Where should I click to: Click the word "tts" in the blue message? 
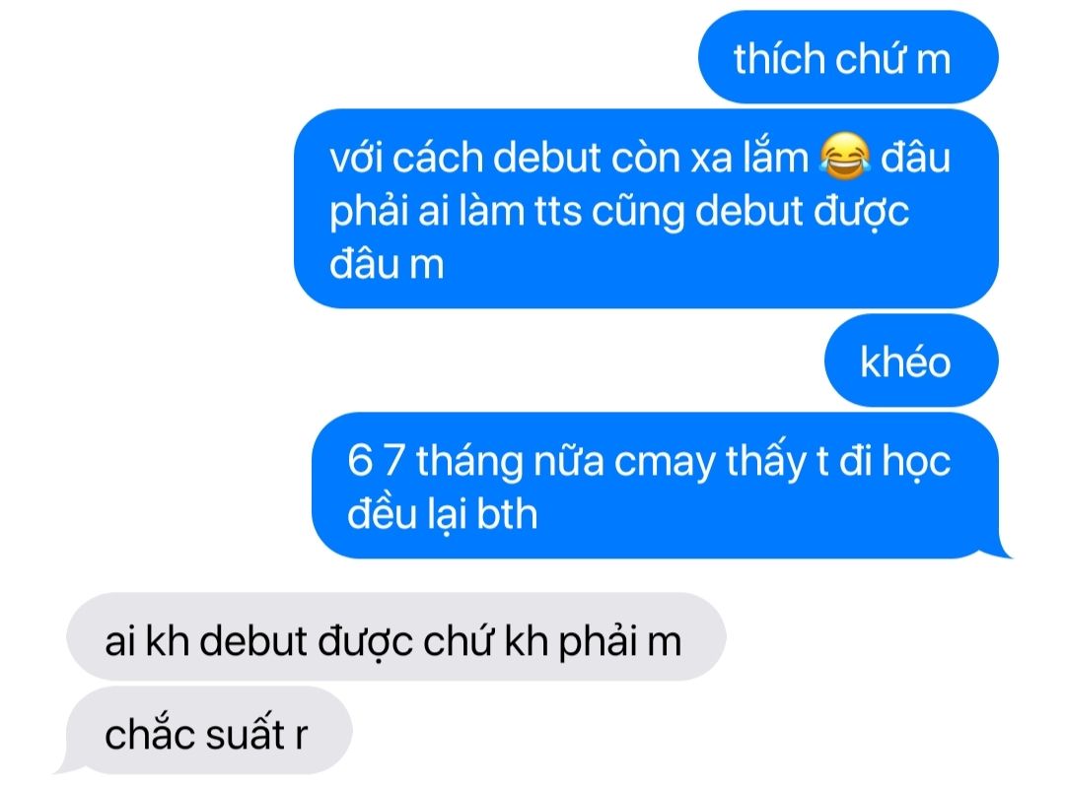[557, 211]
